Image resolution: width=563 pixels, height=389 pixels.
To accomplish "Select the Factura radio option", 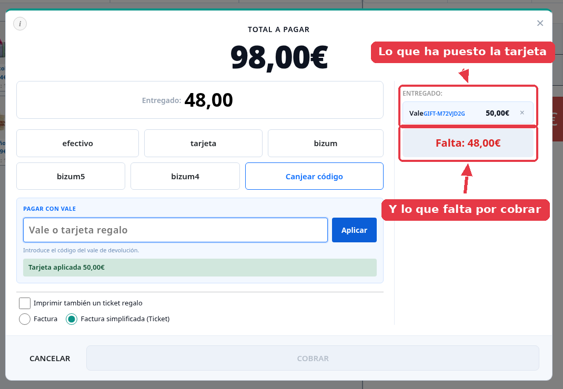I will [25, 319].
